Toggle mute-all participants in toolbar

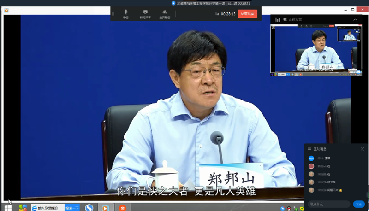tap(165, 14)
